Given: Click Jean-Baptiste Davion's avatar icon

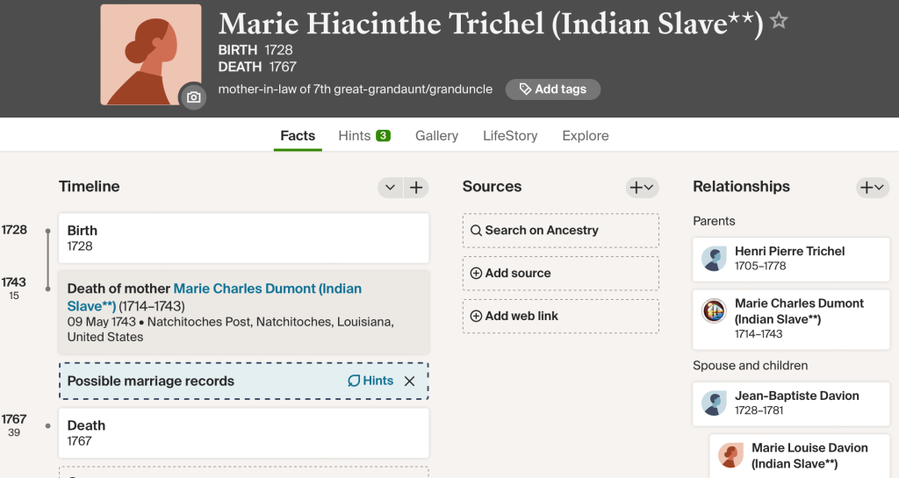Looking at the screenshot, I should 714,403.
